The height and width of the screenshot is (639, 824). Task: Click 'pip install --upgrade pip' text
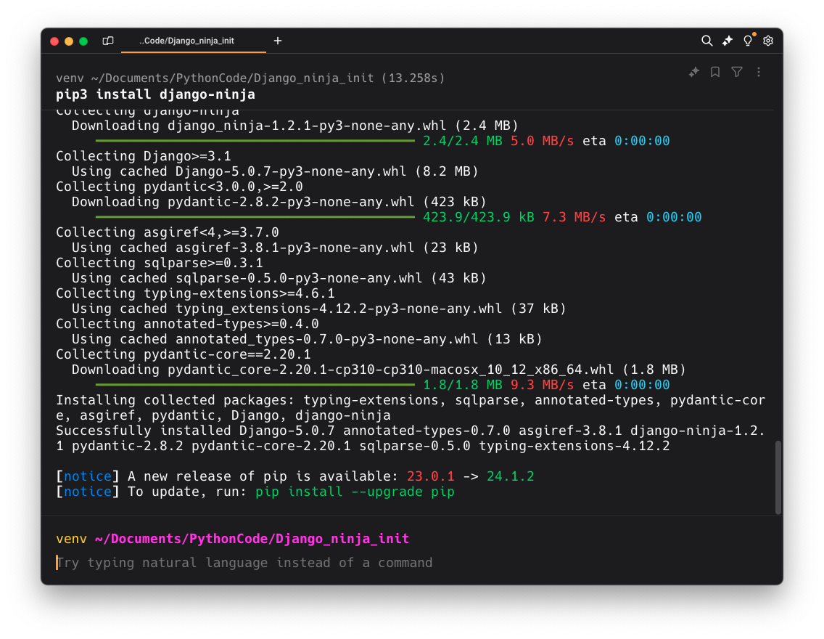[355, 492]
